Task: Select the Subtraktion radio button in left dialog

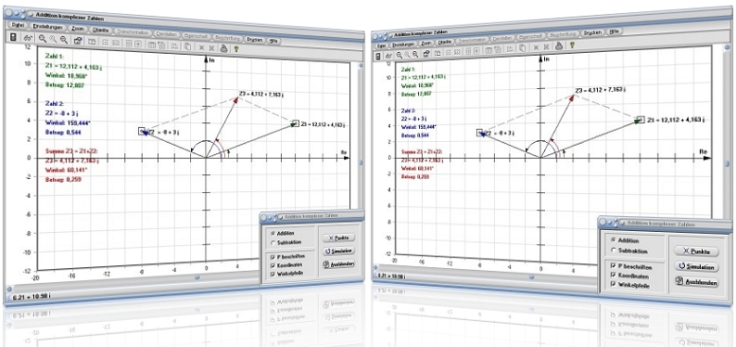Action: click(x=273, y=242)
